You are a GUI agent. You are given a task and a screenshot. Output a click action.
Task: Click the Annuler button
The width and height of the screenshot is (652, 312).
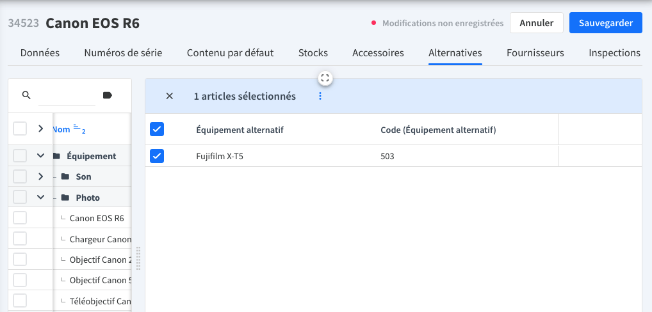pyautogui.click(x=537, y=23)
